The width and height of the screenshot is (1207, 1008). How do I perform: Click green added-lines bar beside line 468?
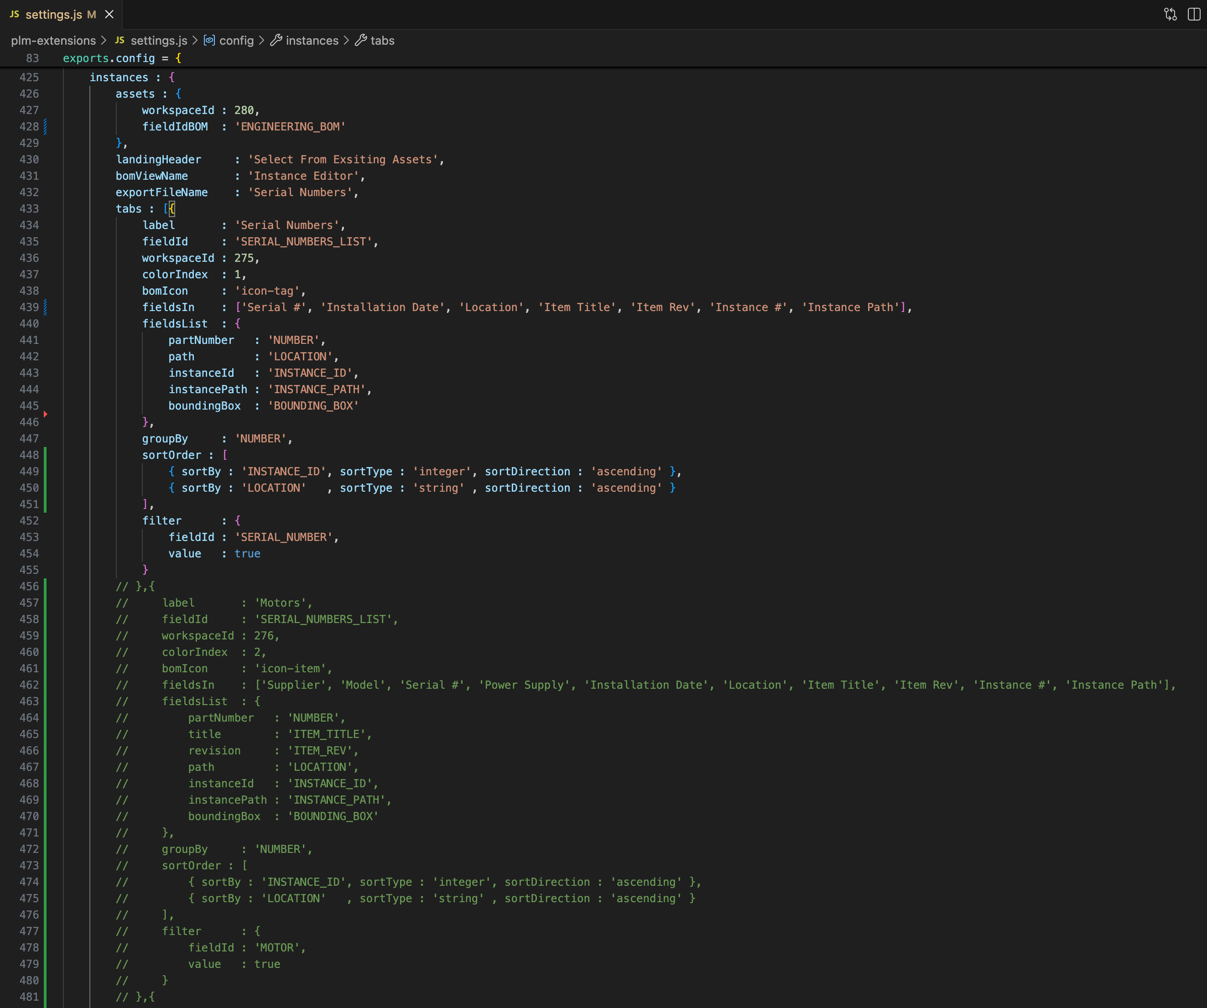pos(46,783)
